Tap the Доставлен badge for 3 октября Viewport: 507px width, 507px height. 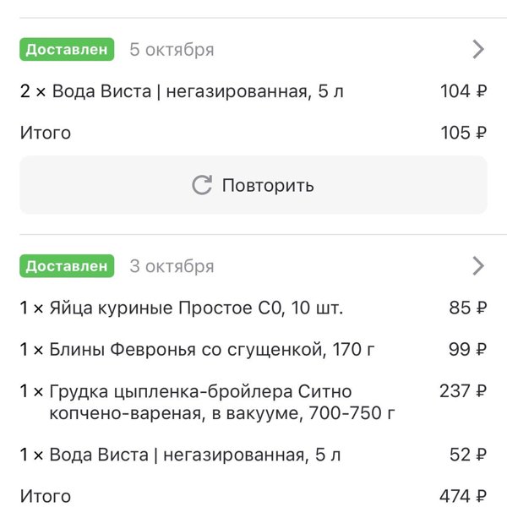(x=67, y=266)
